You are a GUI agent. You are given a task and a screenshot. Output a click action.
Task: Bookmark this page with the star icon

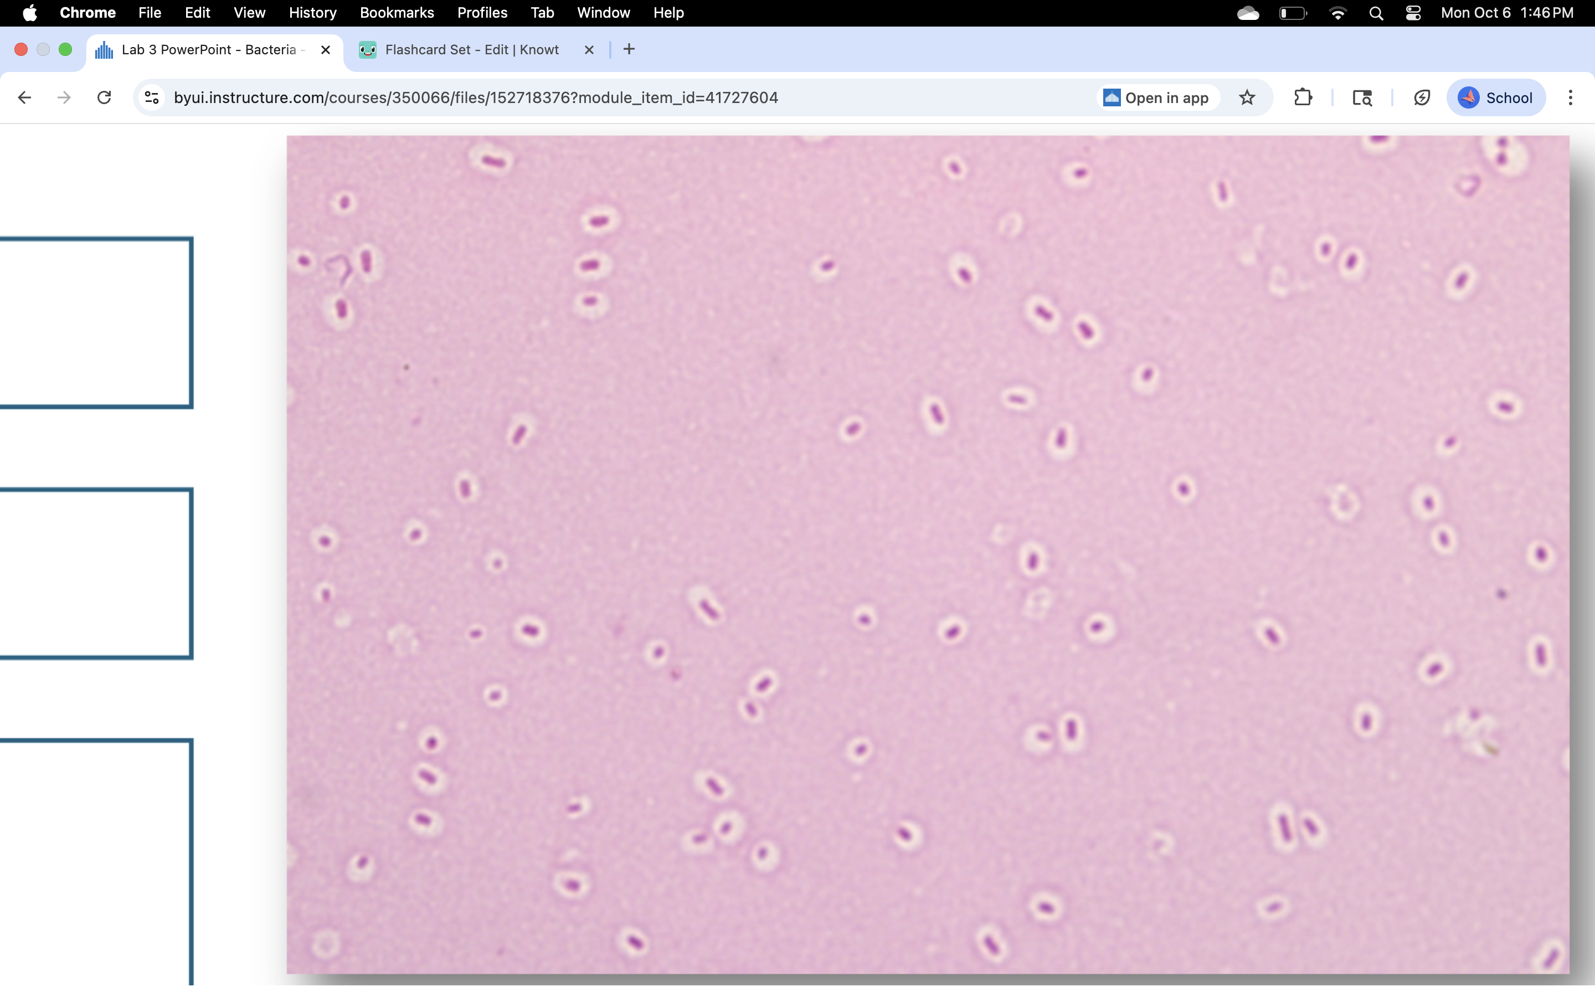pos(1246,97)
